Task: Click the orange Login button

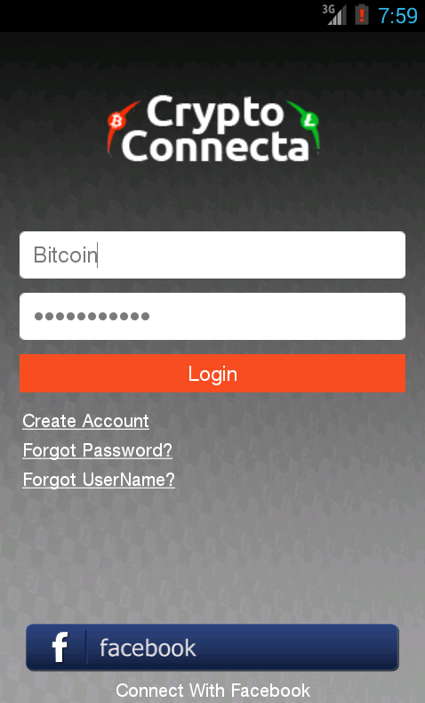Action: point(212,373)
